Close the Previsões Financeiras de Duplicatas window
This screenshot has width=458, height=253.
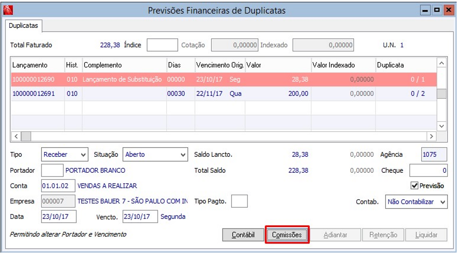(448, 10)
